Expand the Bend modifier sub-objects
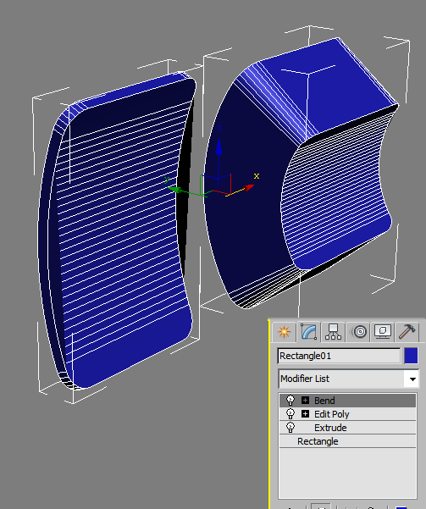 tap(305, 401)
